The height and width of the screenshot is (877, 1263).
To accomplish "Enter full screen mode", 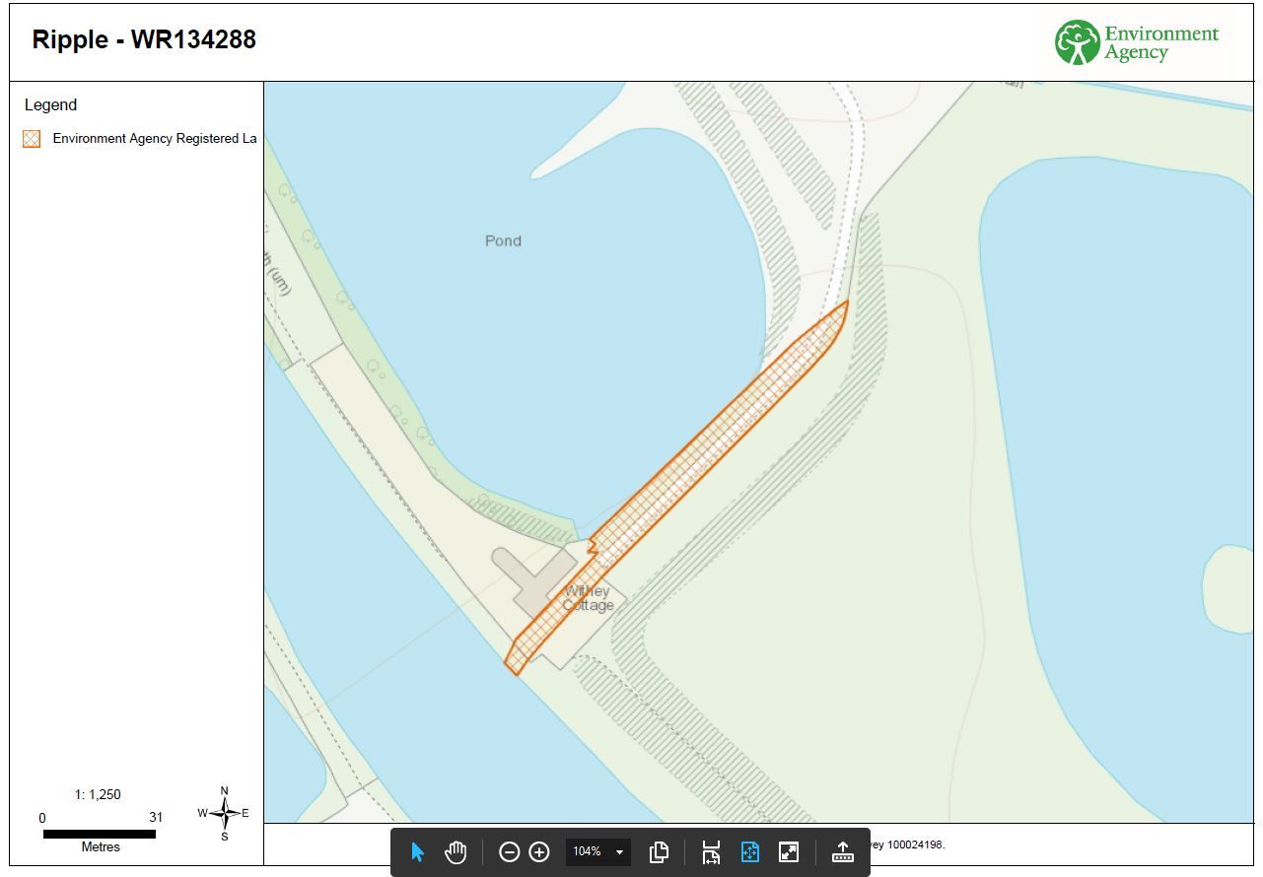I will [789, 852].
